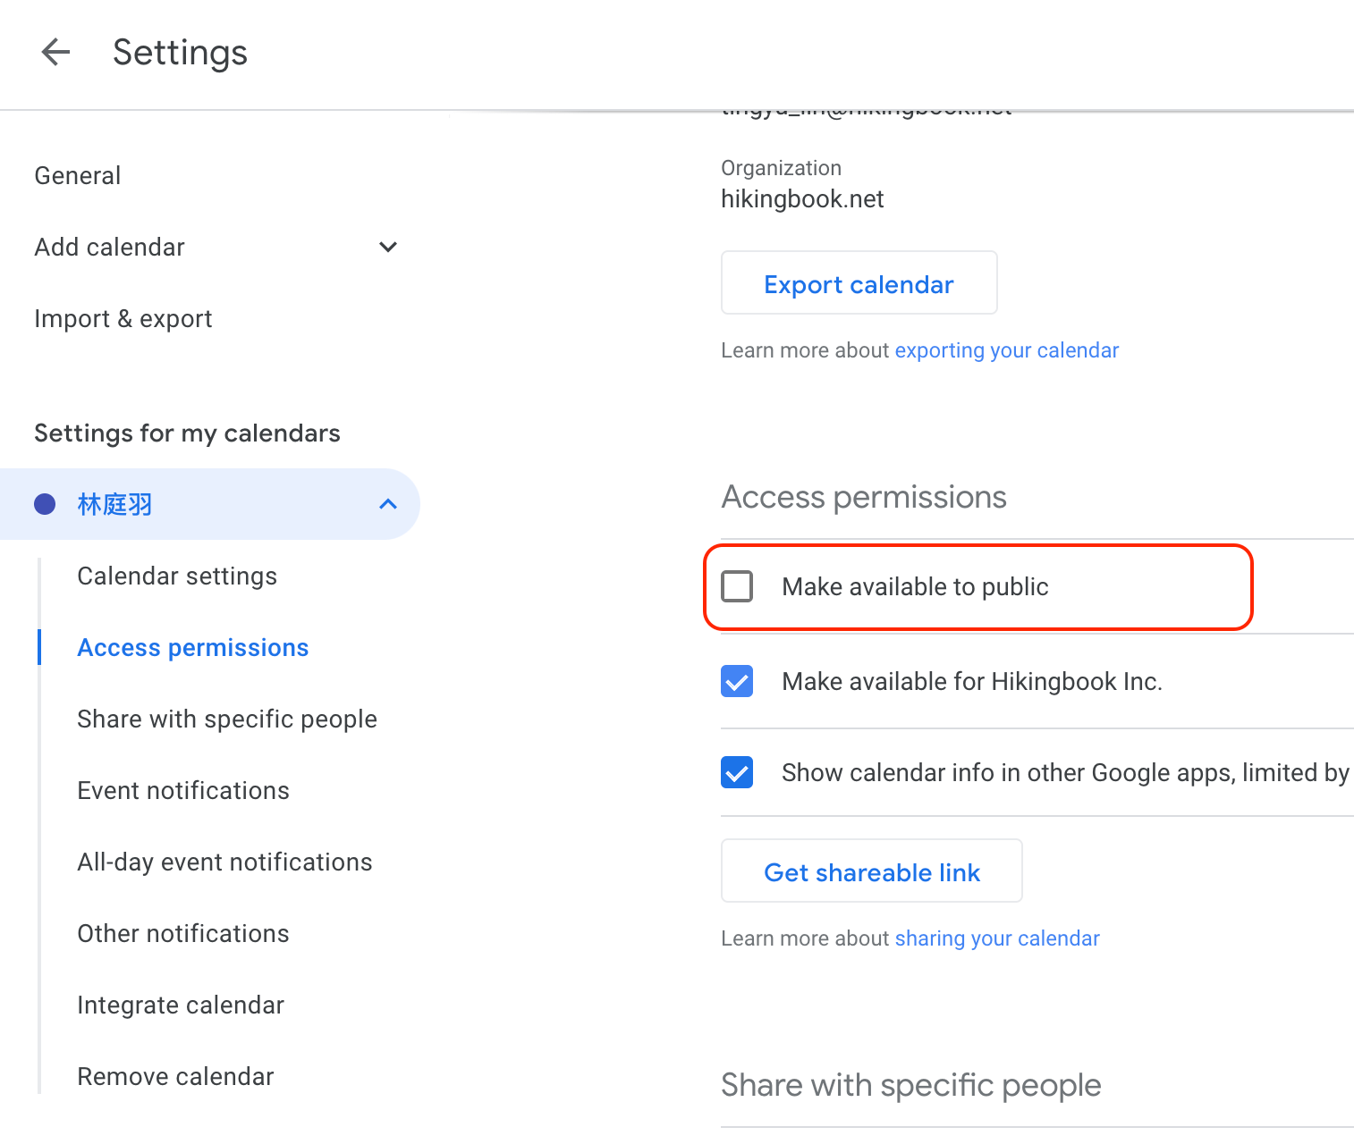Go to Remove calendar section

coord(175,1077)
